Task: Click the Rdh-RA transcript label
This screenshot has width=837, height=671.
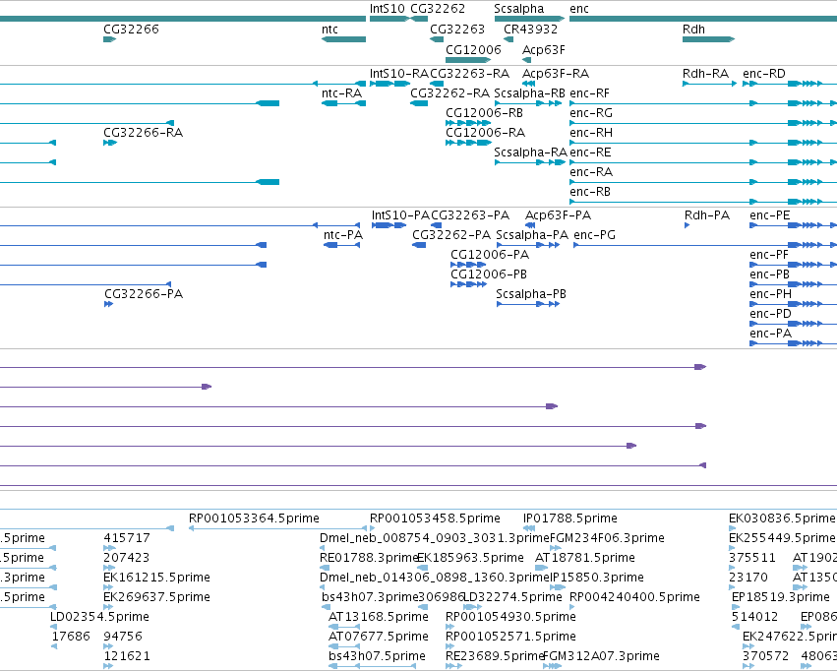Action: pyautogui.click(x=705, y=73)
